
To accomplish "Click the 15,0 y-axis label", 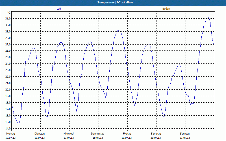I will [8, 122].
